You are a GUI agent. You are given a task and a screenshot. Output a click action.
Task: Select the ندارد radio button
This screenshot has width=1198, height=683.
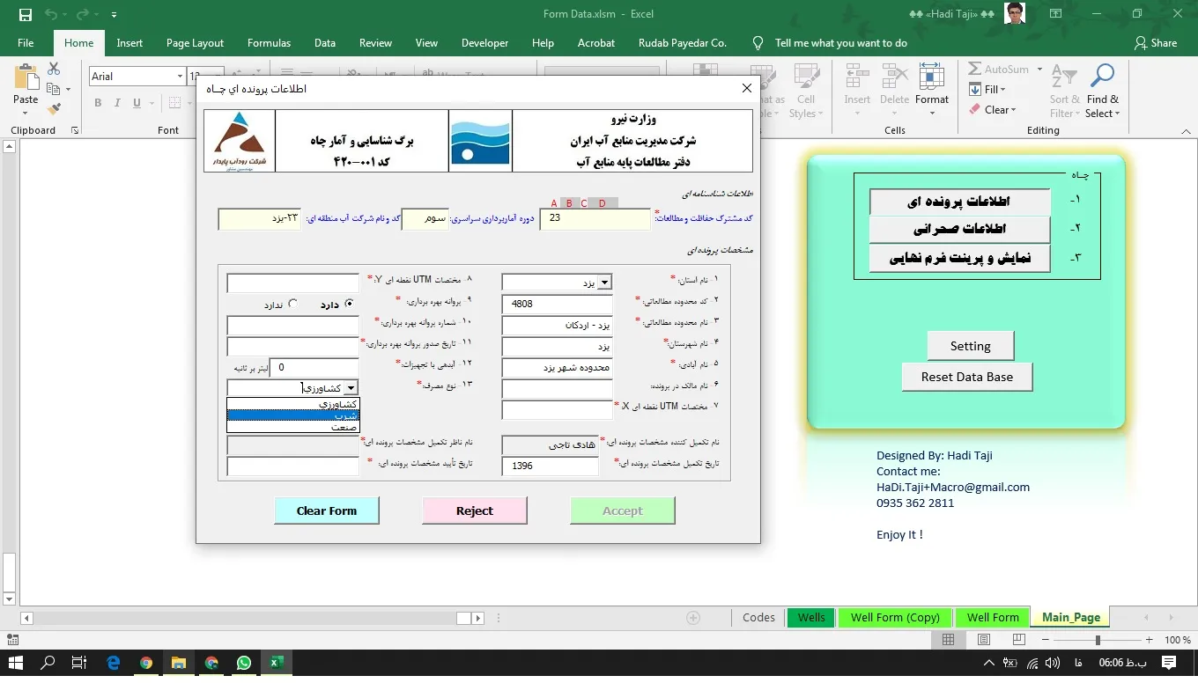pos(293,304)
